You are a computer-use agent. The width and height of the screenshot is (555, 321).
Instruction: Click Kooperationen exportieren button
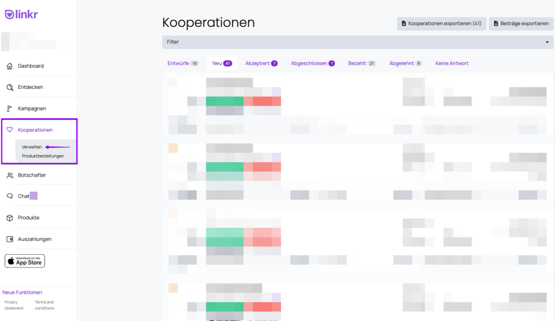pos(441,24)
